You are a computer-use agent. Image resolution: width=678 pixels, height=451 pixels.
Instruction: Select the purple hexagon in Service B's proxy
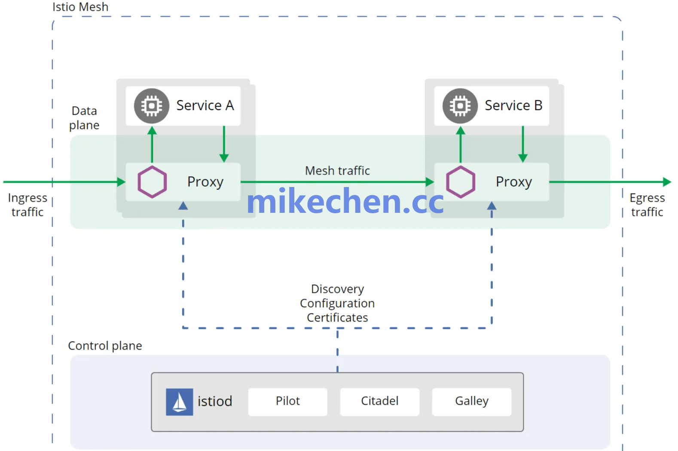[x=460, y=182]
